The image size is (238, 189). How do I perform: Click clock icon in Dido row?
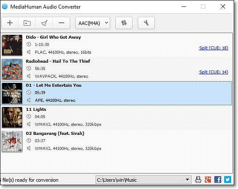coord(29,44)
